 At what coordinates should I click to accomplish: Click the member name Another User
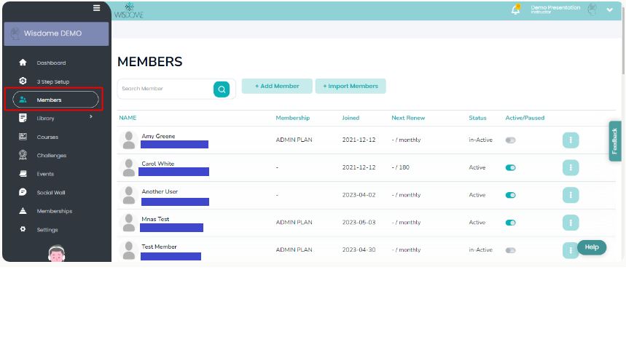click(160, 191)
